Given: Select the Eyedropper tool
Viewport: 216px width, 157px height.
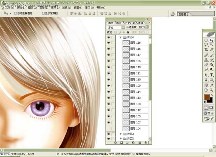Looking at the screenshot, I should point(212,85).
